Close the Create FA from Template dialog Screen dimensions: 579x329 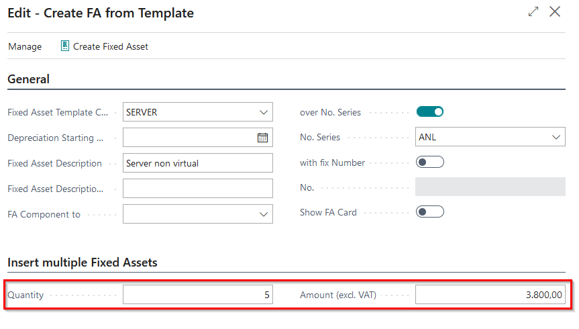(x=555, y=11)
